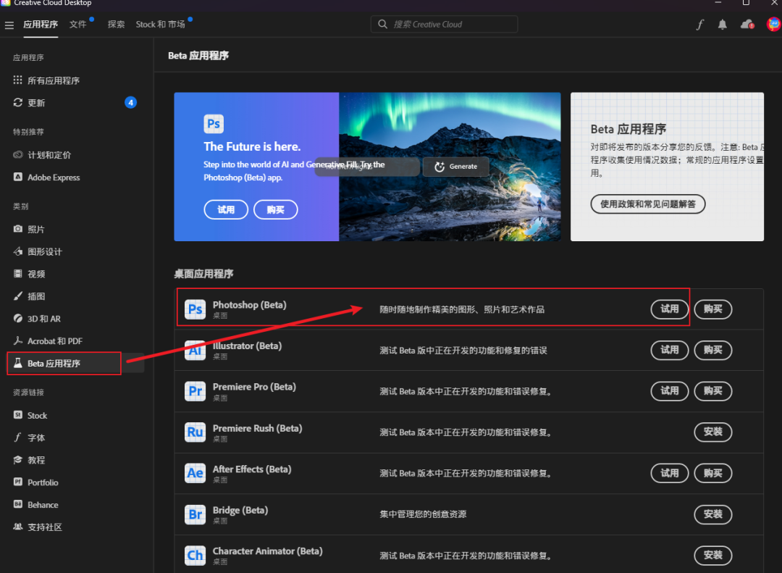The width and height of the screenshot is (782, 573).
Task: Click 购买 for Illustrator (Beta)
Action: click(713, 351)
